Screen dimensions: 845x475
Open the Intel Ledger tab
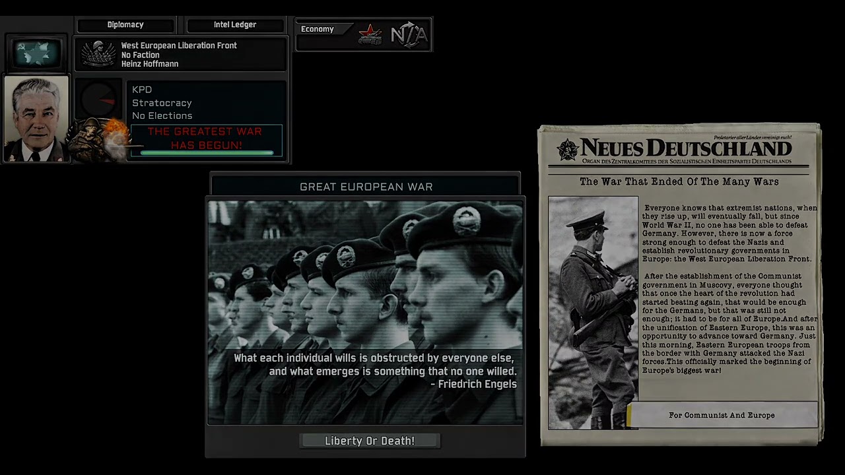click(x=235, y=25)
